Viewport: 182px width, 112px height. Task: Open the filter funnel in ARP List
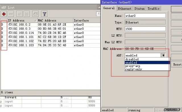tap(44, 14)
